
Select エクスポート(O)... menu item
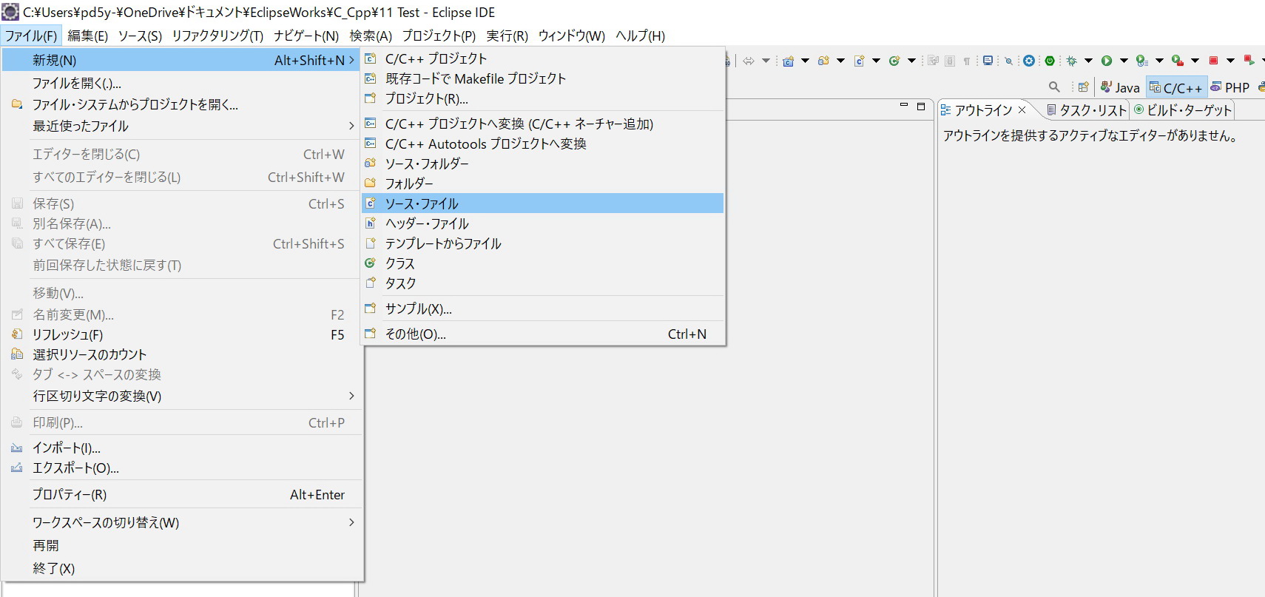point(182,468)
